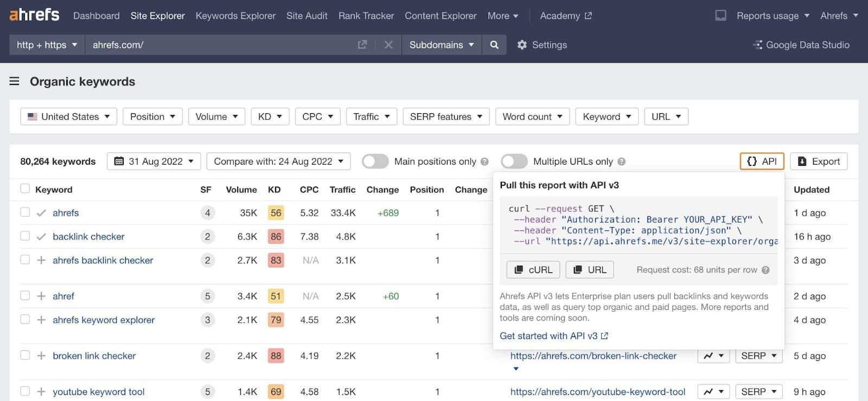Click the KD 56 colored badge for ahrefs
The image size is (868, 401).
pyautogui.click(x=276, y=213)
